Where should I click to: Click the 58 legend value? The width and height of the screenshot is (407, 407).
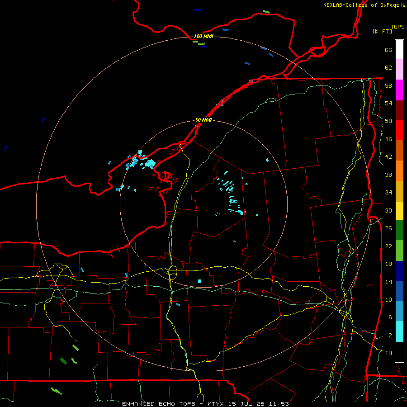(x=388, y=85)
